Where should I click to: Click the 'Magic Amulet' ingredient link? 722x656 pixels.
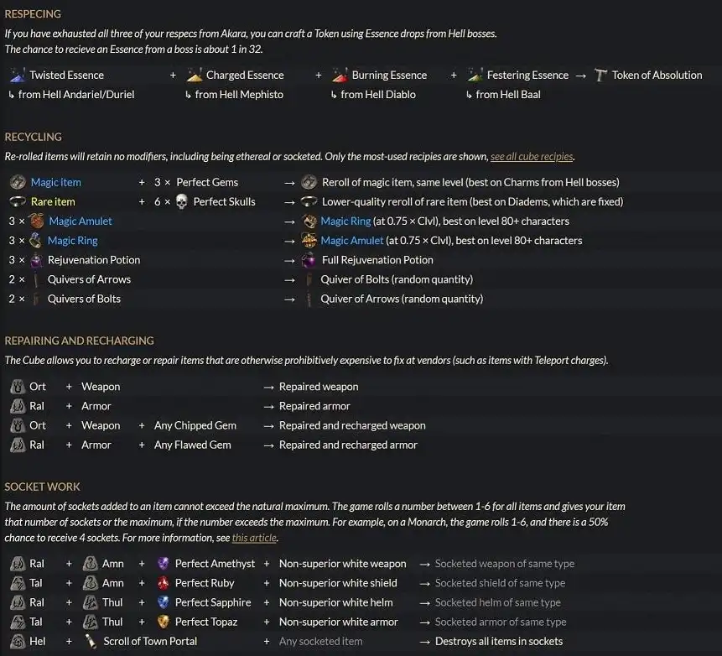80,221
